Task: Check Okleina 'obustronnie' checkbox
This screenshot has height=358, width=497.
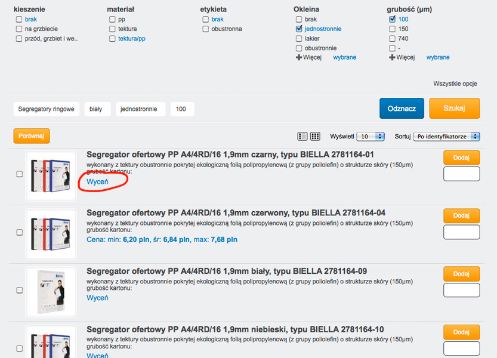Action: click(x=299, y=48)
